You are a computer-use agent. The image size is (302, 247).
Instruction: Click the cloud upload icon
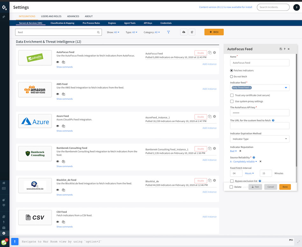183,32
